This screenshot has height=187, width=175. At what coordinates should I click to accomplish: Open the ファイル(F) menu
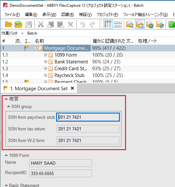[x=12, y=15]
